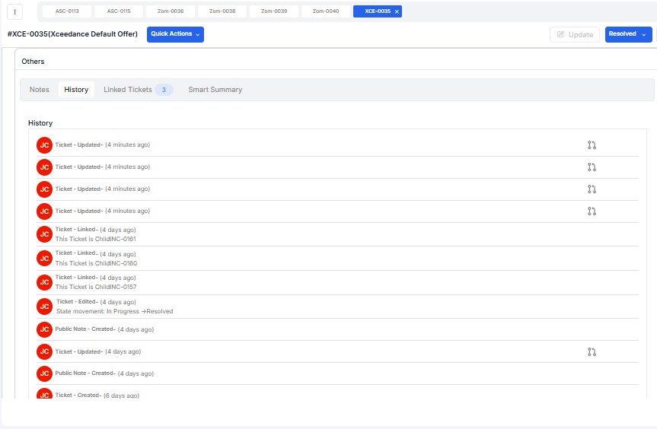The width and height of the screenshot is (657, 429).
Task: Expand the Quick Actions dropdown
Action: [x=175, y=34]
